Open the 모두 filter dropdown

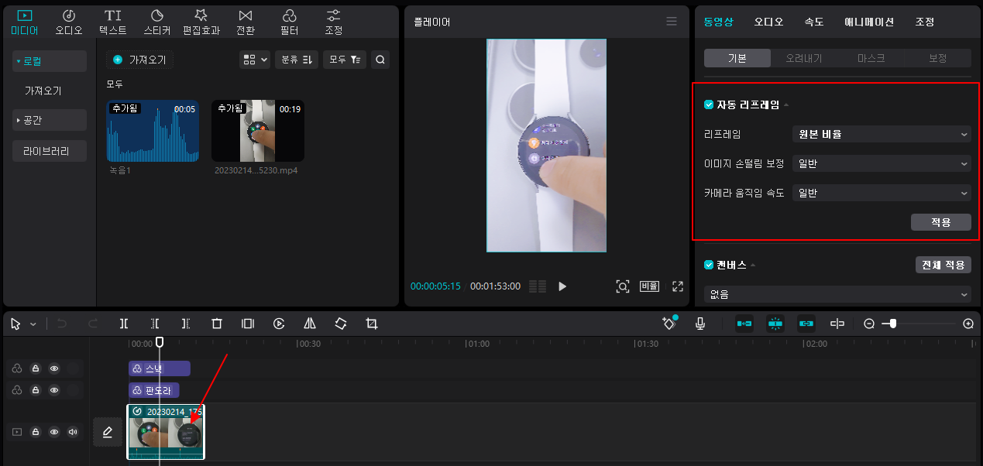345,60
